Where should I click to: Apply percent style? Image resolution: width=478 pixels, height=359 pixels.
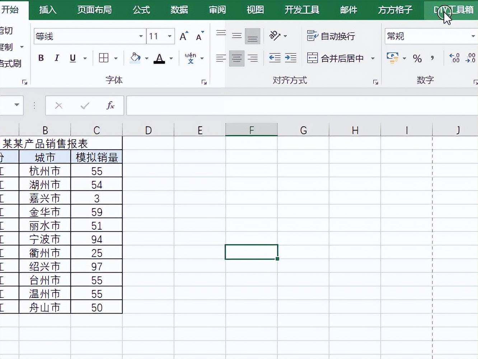pyautogui.click(x=417, y=58)
